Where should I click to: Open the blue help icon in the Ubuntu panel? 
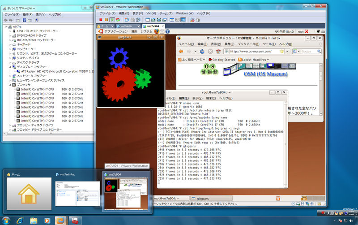click(167, 31)
